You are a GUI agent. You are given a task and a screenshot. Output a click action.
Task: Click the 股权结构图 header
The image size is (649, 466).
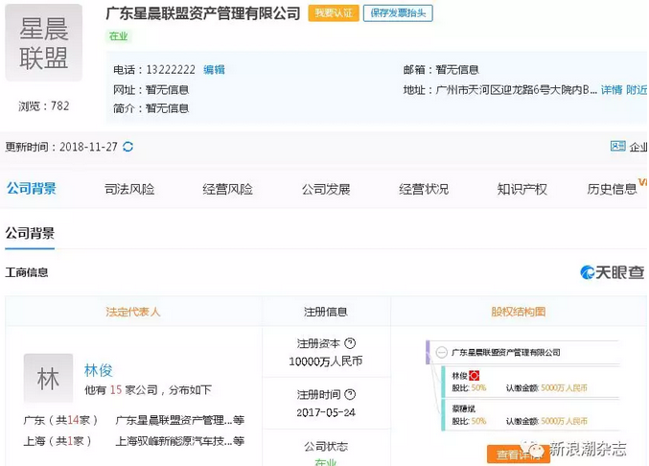click(x=519, y=312)
